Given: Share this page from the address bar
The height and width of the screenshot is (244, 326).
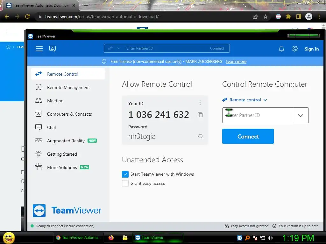Looking at the screenshot, I should click(x=255, y=17).
